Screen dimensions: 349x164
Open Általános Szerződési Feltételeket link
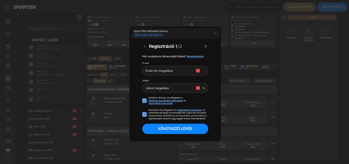coord(164,100)
